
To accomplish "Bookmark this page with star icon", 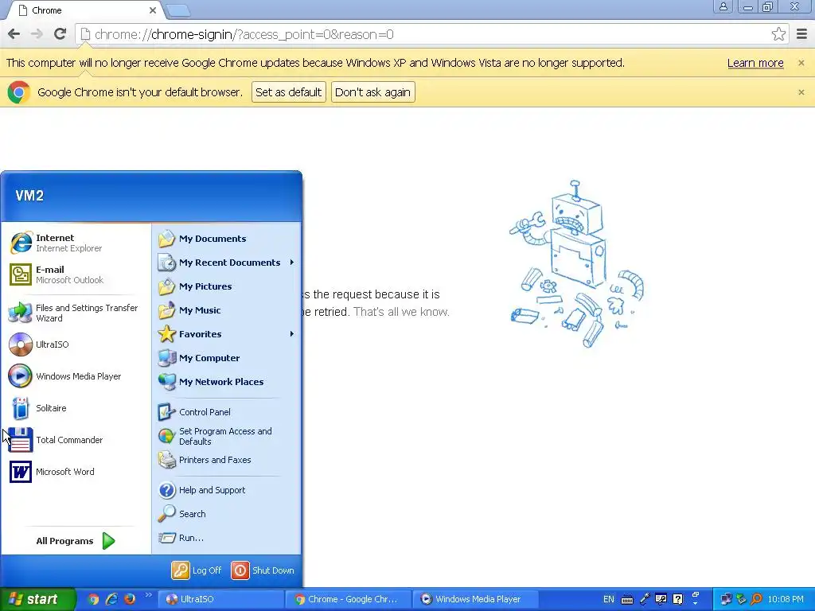I will coord(778,34).
